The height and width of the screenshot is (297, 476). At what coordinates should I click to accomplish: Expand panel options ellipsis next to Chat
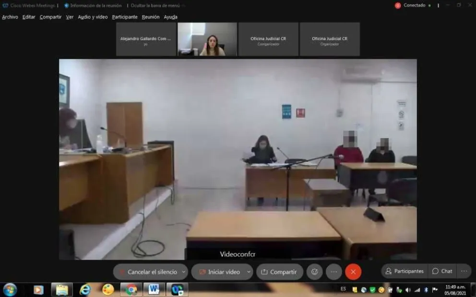[464, 271]
